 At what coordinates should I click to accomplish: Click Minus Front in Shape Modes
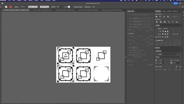click(160, 17)
